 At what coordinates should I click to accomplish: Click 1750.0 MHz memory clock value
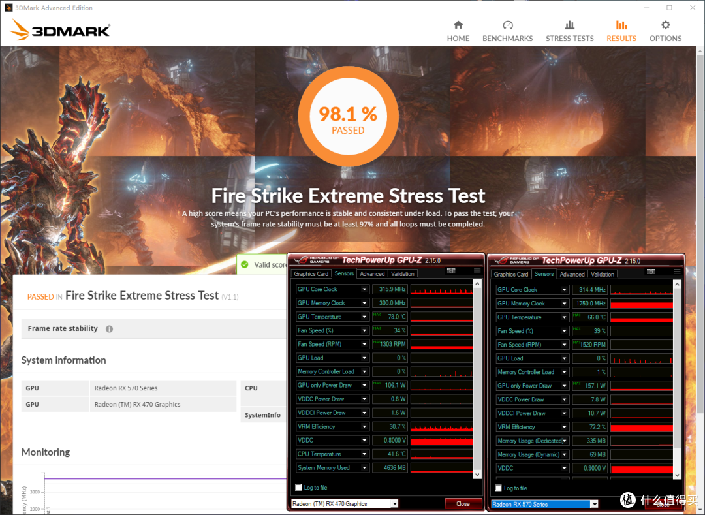coord(590,304)
